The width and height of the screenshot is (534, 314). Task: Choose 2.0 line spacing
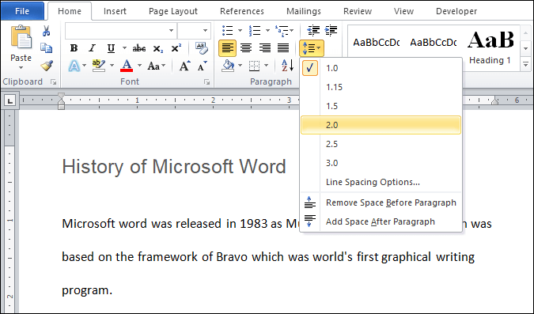pos(381,125)
